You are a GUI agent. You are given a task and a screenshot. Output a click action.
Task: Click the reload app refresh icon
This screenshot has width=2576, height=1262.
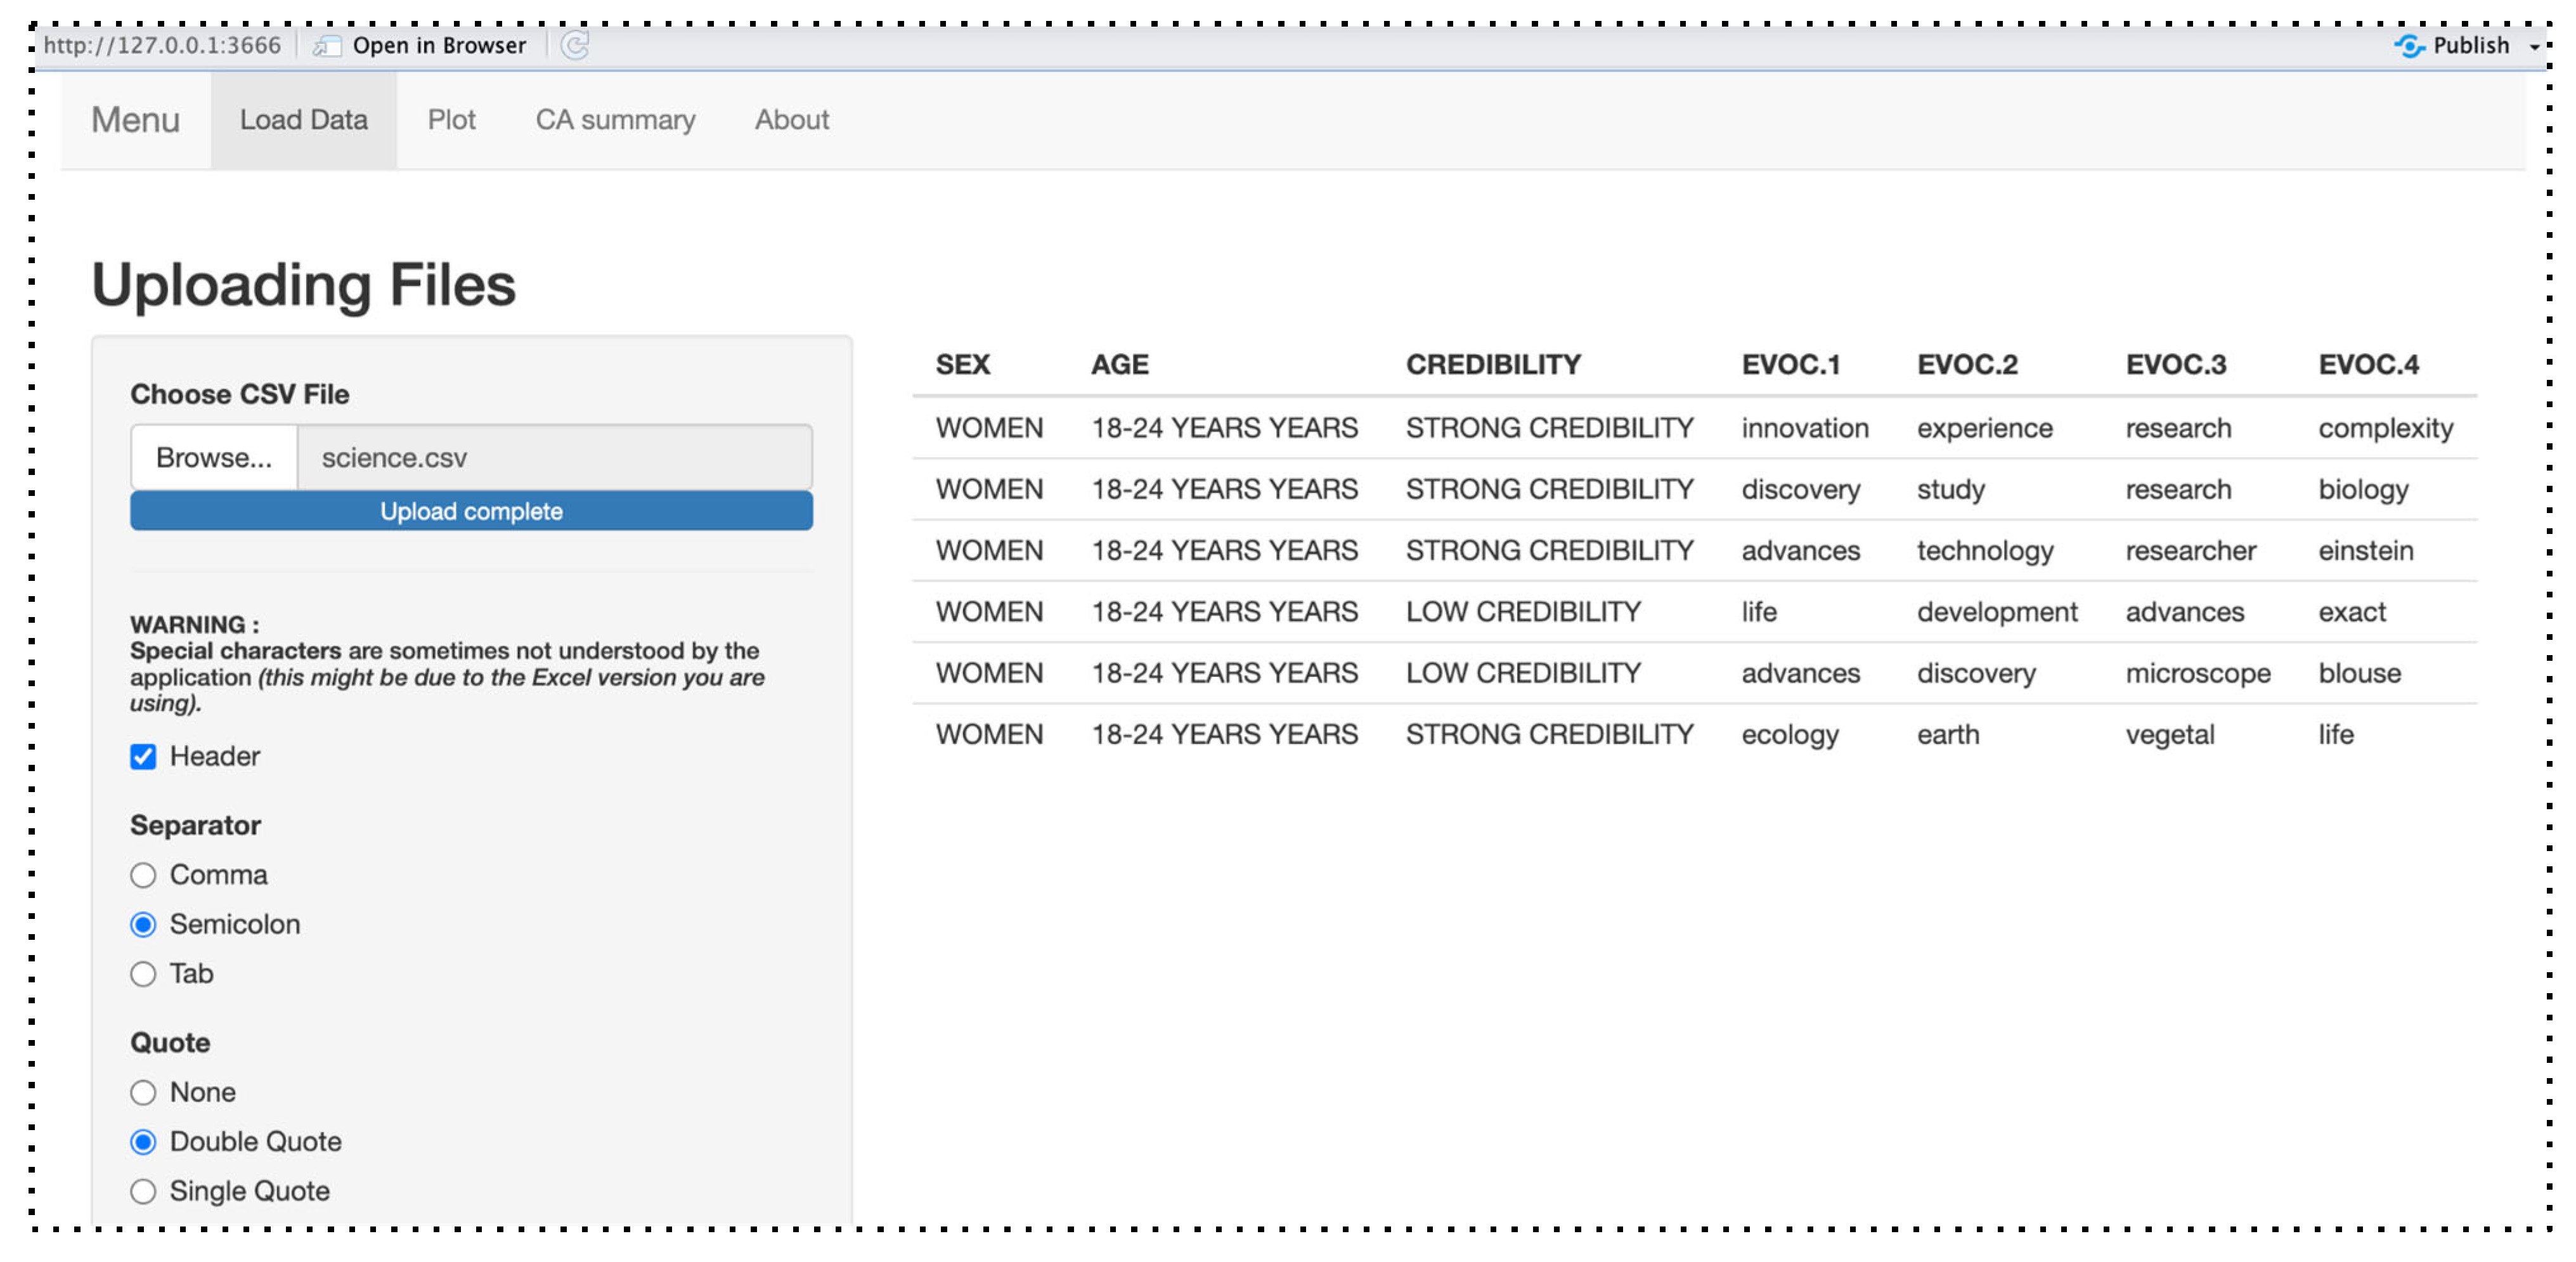click(x=574, y=45)
